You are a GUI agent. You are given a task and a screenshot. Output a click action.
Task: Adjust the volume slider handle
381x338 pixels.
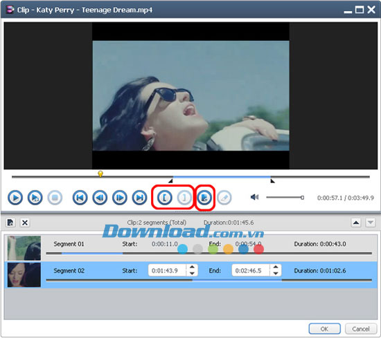(302, 198)
